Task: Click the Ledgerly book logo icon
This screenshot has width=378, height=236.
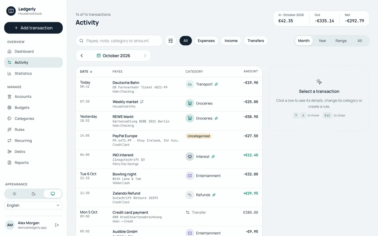Action: coord(11,11)
